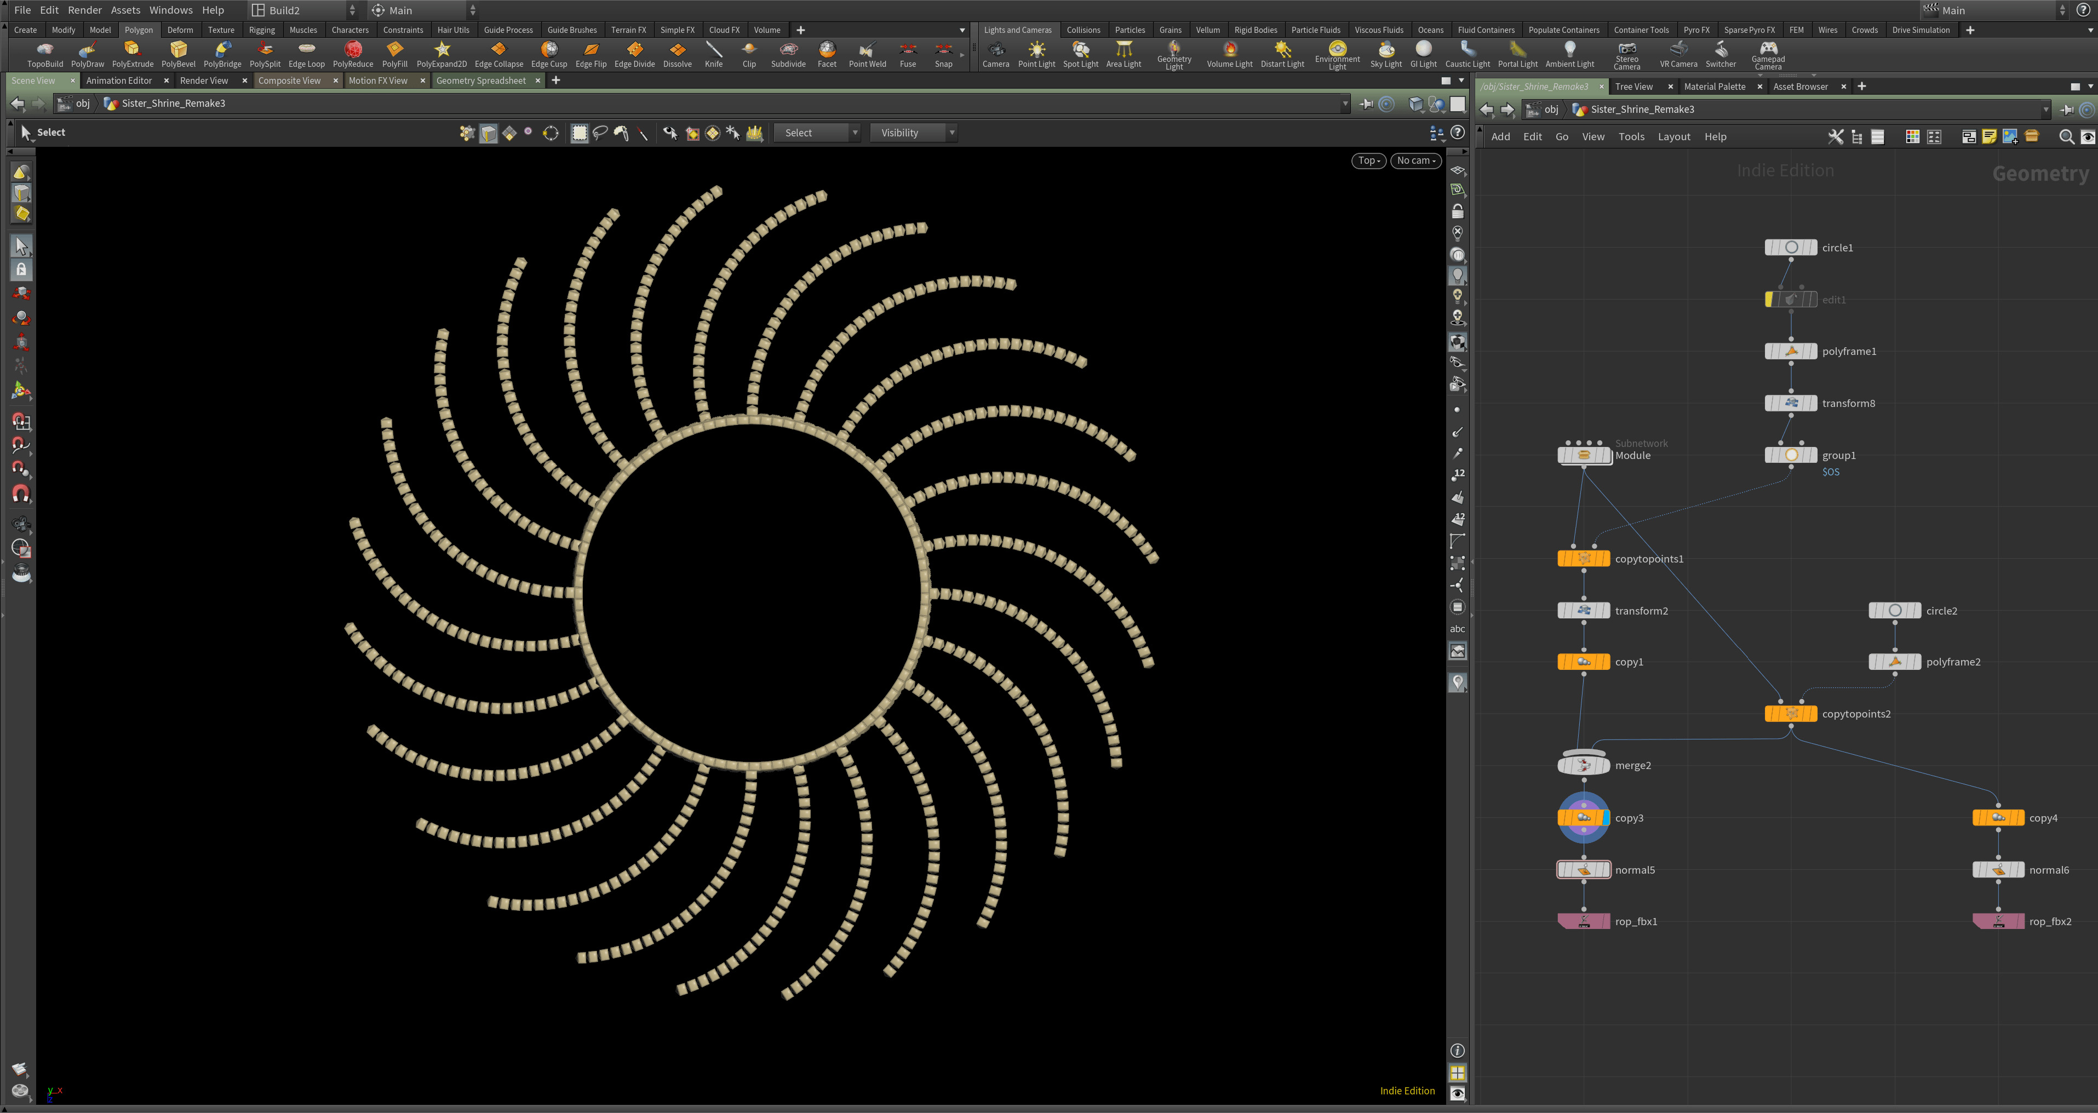Click the obj path segment in viewport
Screen dimensions: 2098x1113
(x=82, y=104)
